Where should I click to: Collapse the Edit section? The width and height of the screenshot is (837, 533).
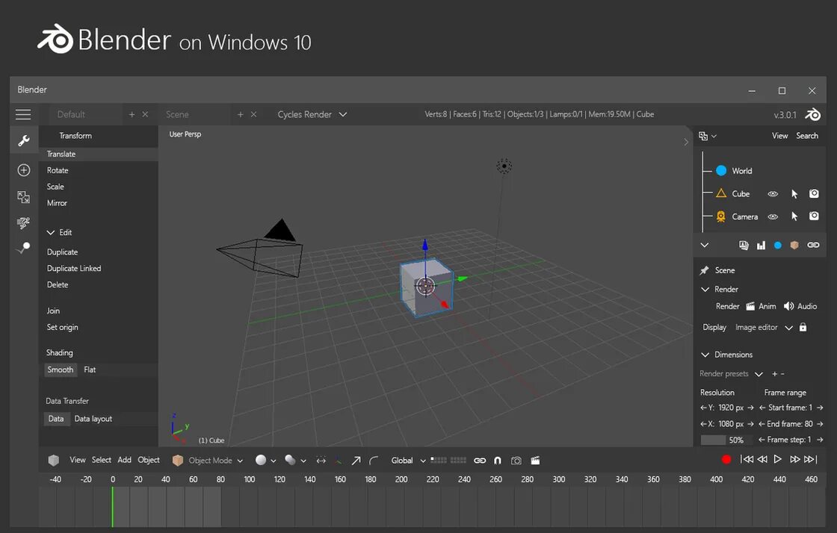51,232
